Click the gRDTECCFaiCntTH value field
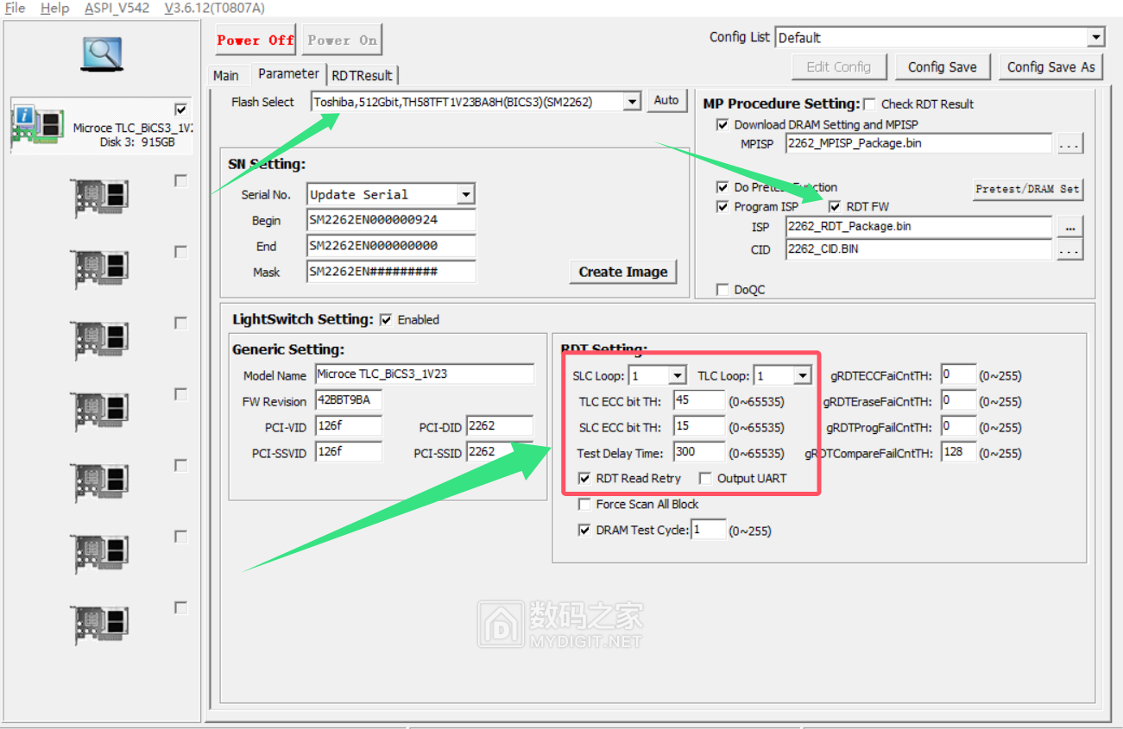The height and width of the screenshot is (729, 1123). coord(958,374)
